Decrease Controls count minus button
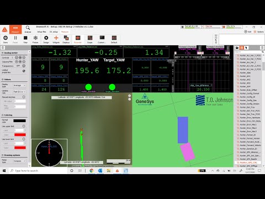 pos(17,57)
